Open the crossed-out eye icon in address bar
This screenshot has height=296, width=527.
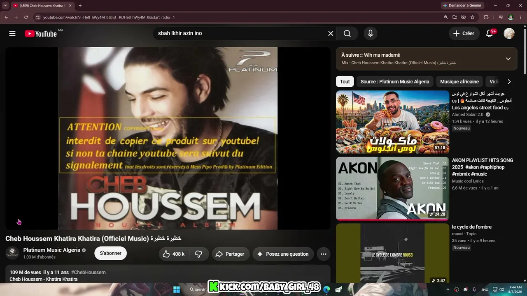464,17
